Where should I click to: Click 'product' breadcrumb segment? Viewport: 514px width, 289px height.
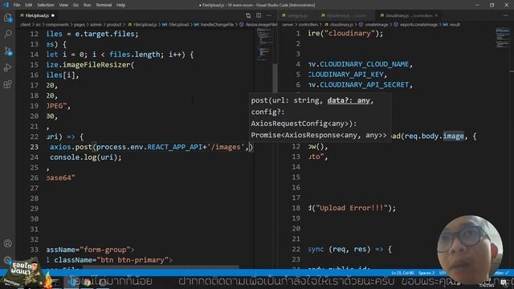tap(114, 25)
